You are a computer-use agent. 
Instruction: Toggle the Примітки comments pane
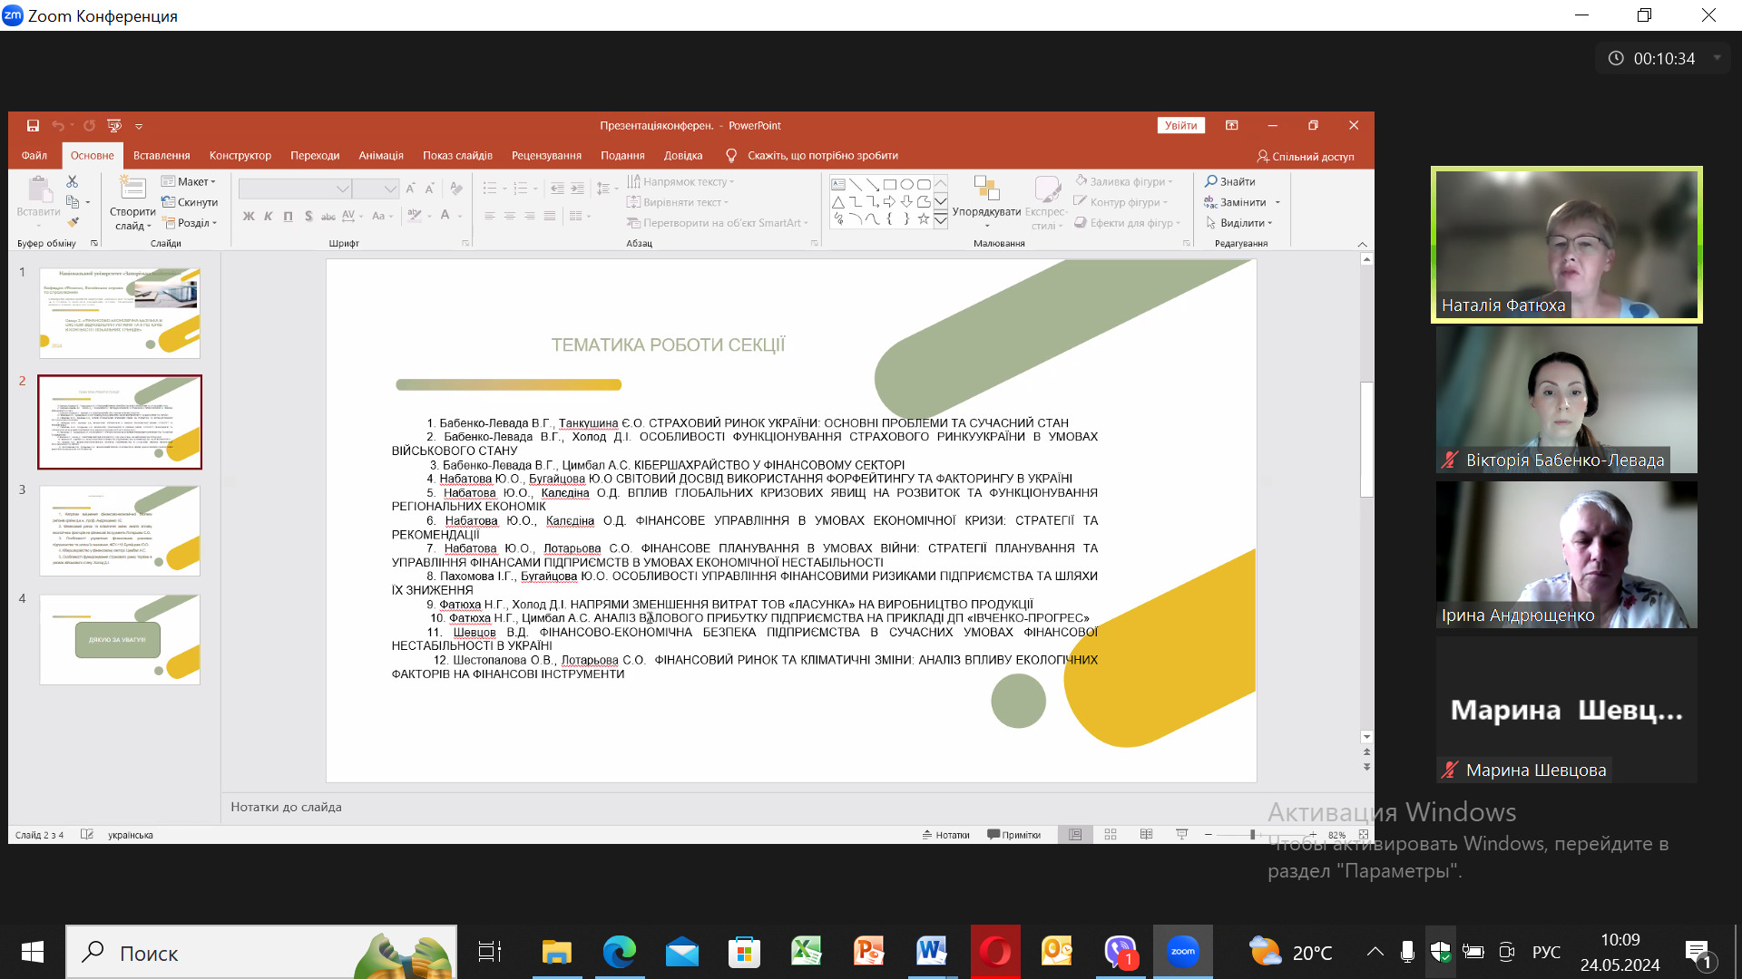1014,835
